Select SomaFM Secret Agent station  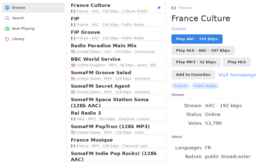[116, 87]
